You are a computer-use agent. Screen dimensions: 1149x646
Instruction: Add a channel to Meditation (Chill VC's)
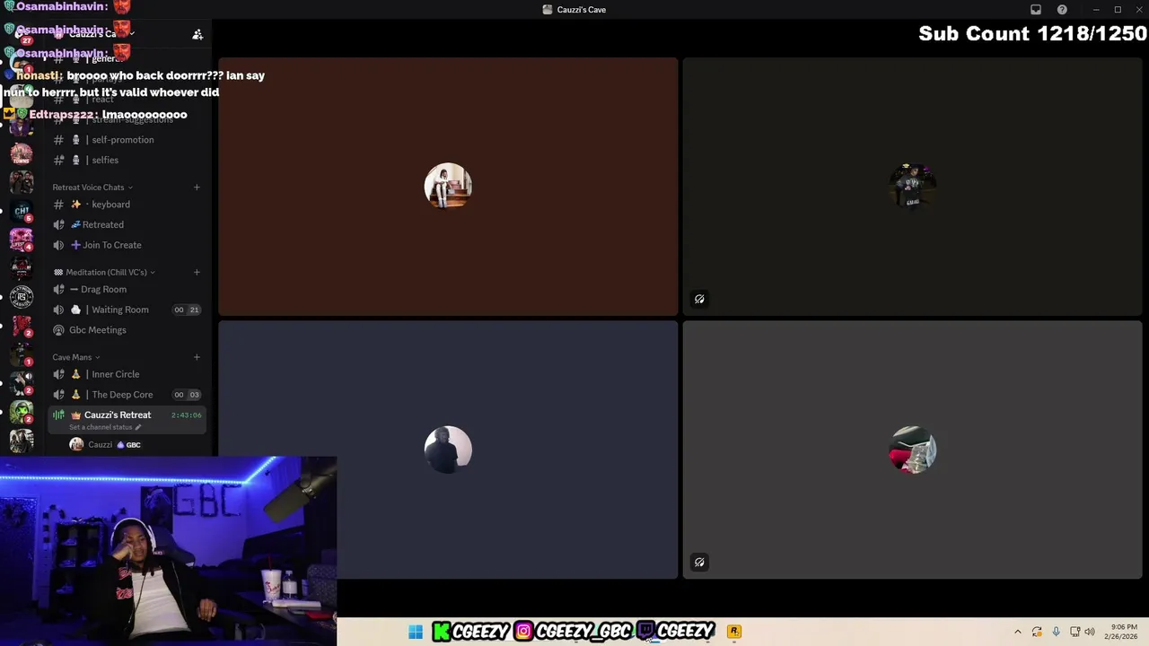[x=197, y=273]
